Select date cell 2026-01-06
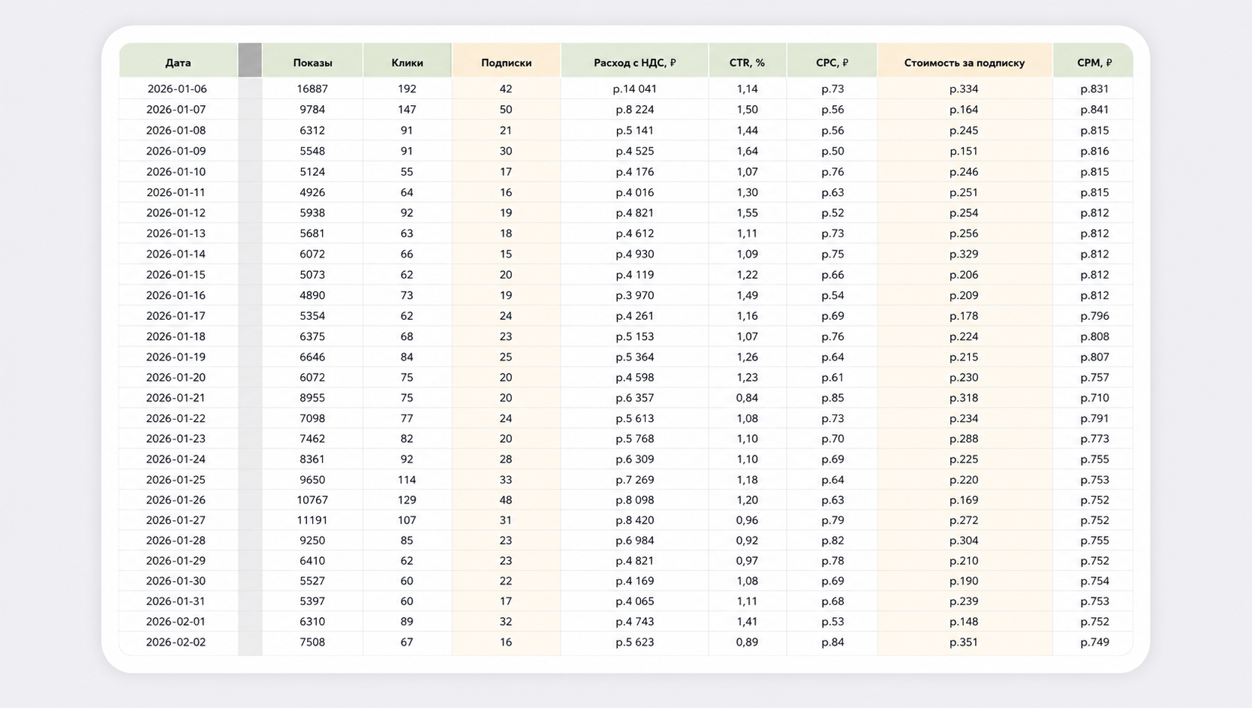The height and width of the screenshot is (708, 1252). pyautogui.click(x=177, y=89)
